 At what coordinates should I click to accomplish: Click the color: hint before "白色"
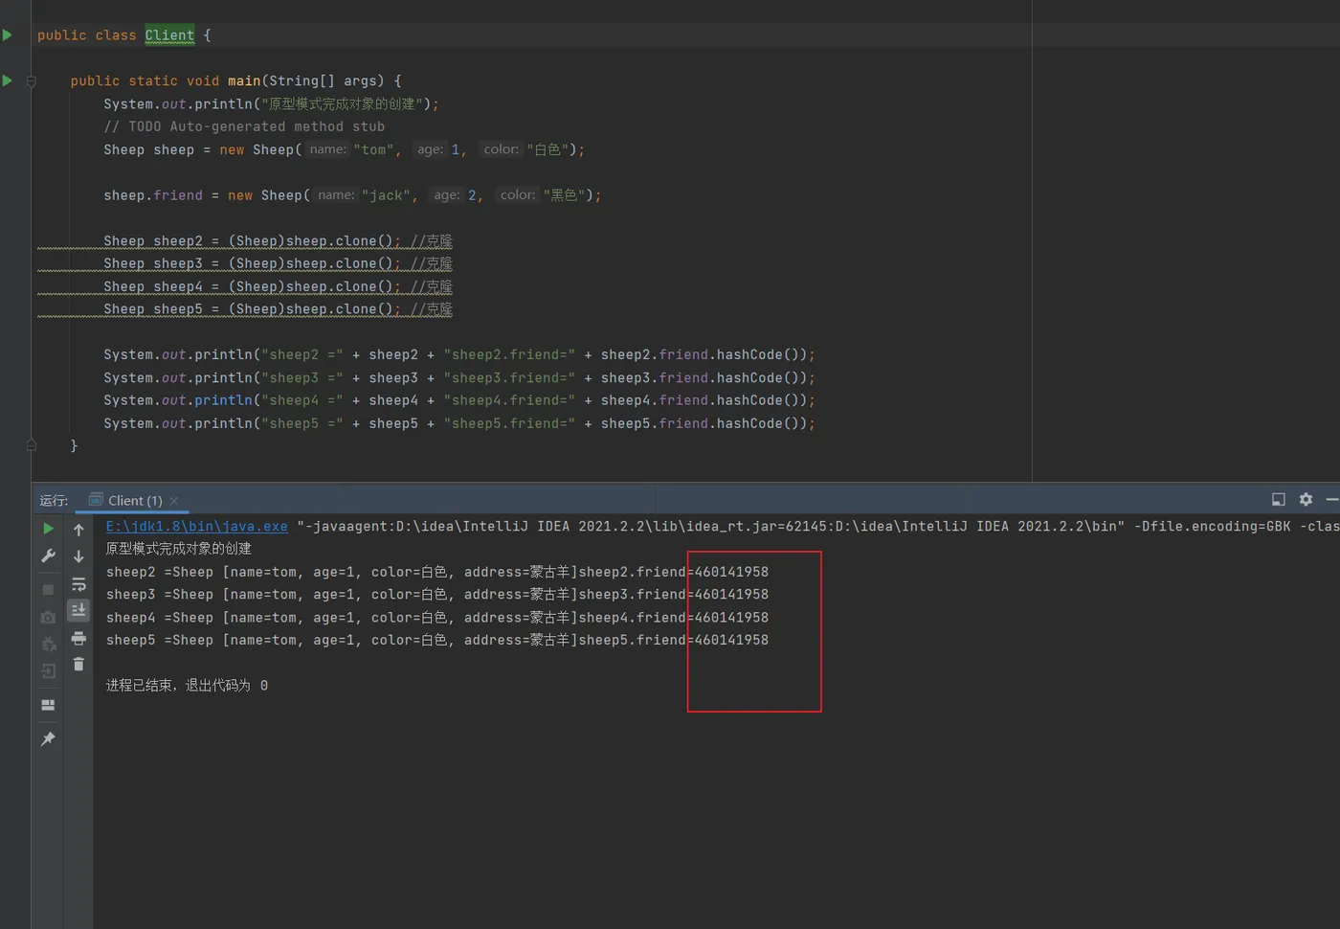click(501, 149)
